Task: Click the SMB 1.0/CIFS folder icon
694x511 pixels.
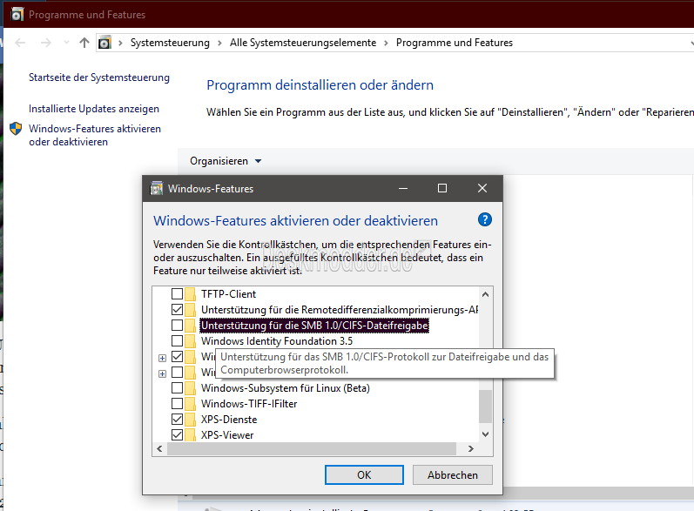Action: click(x=191, y=326)
